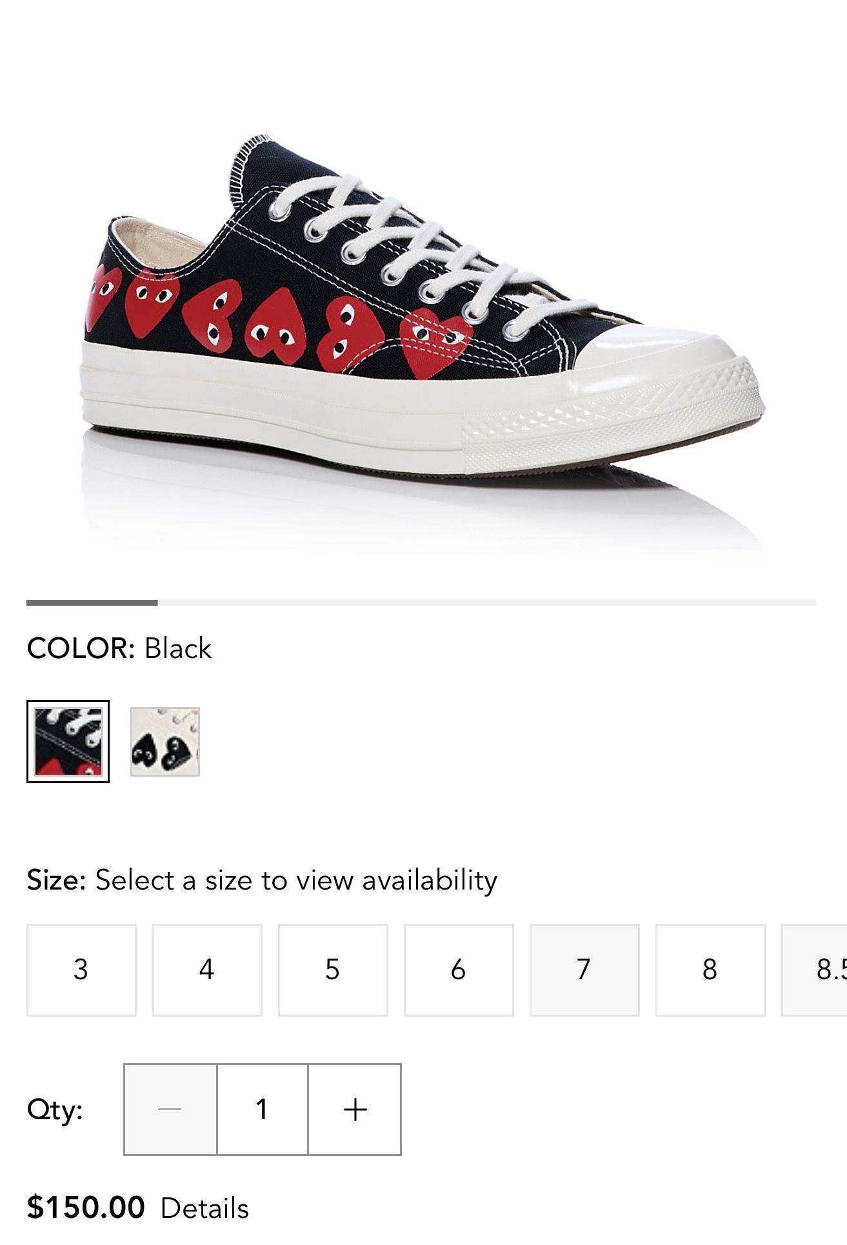Image resolution: width=847 pixels, height=1245 pixels.
Task: Choose size 6
Action: click(459, 970)
